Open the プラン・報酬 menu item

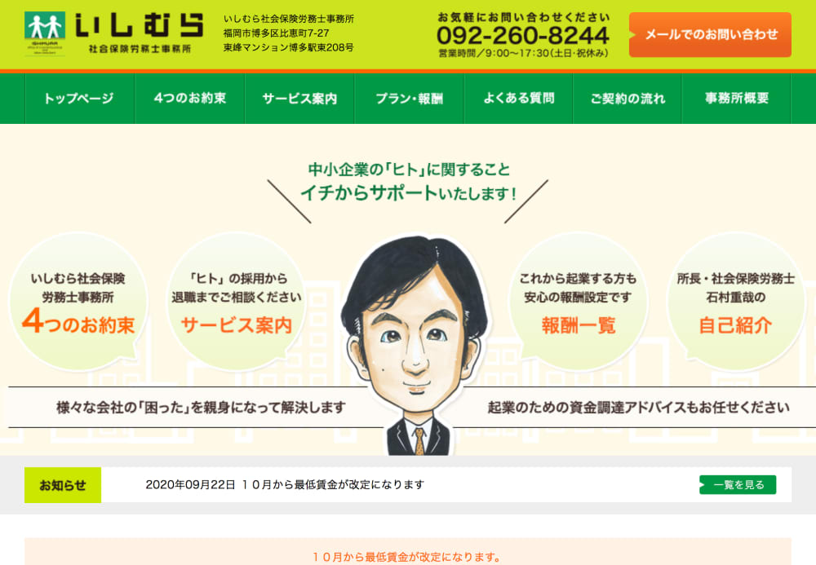coord(409,98)
